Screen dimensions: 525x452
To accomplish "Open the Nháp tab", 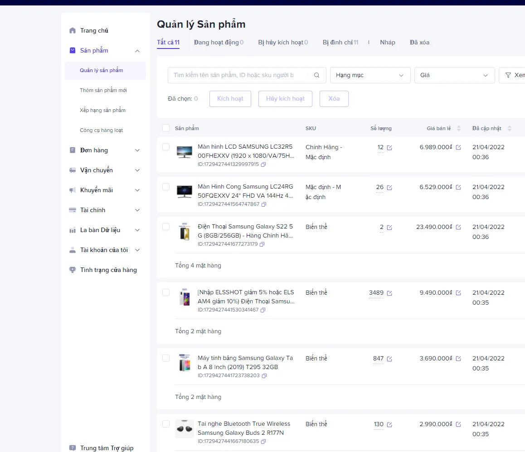I will tap(387, 43).
